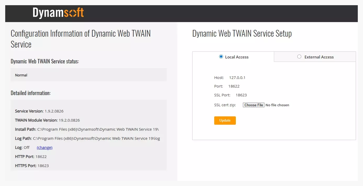Image resolution: width=363 pixels, height=186 pixels.
Task: Switch to the External Access tab
Action: (x=315, y=57)
